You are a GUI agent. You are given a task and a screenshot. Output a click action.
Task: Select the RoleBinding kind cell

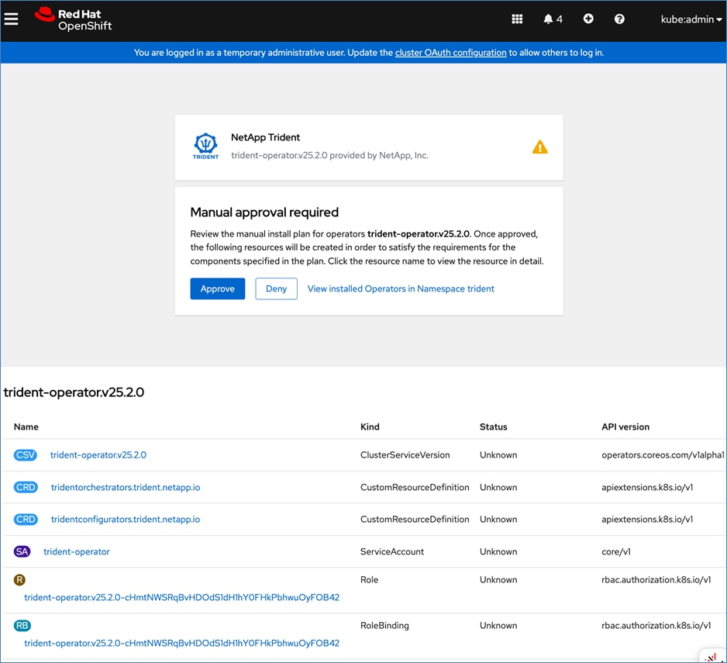(x=385, y=626)
